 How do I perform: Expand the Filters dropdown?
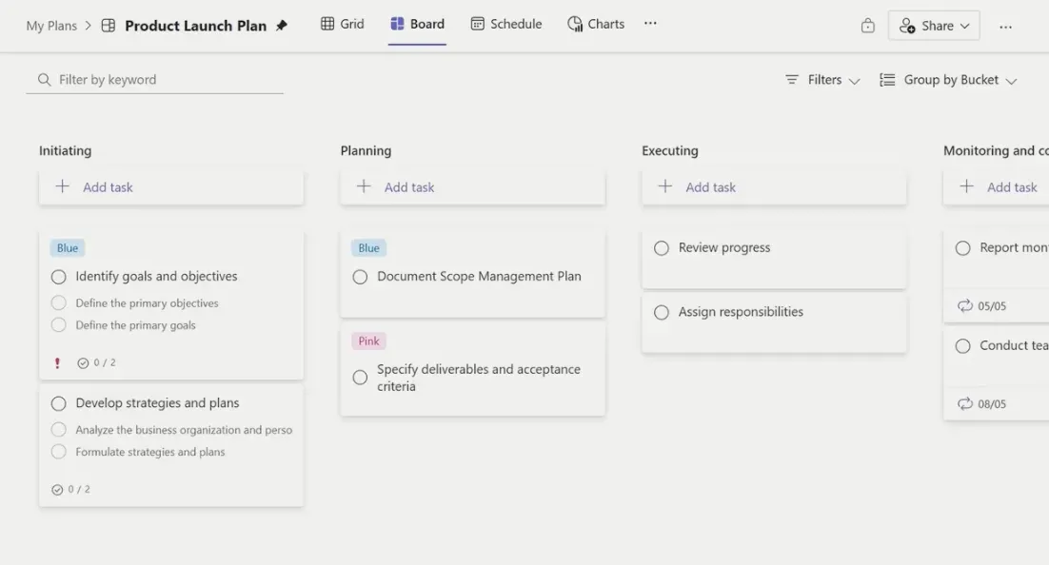click(822, 80)
